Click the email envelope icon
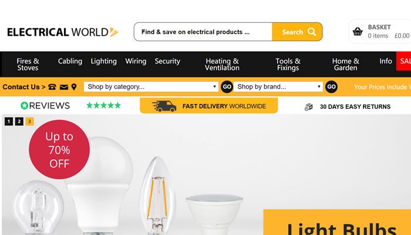 pos(63,87)
